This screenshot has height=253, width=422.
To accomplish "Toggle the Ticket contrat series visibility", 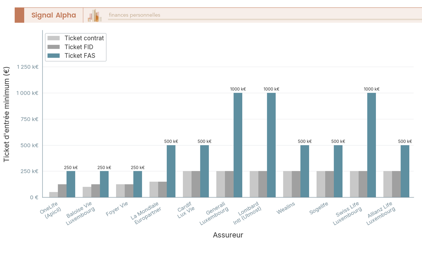I will 84,38.
